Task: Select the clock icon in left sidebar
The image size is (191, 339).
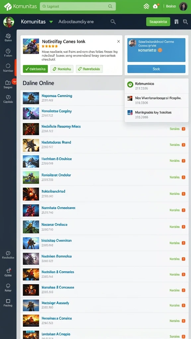Action: click(8, 51)
